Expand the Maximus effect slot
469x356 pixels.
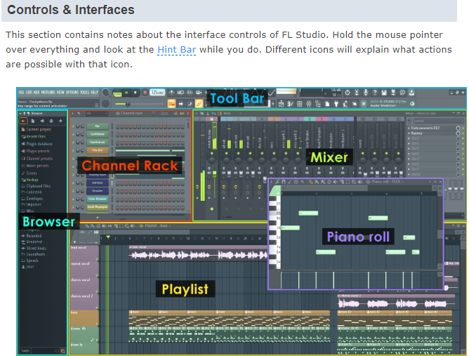pos(409,133)
